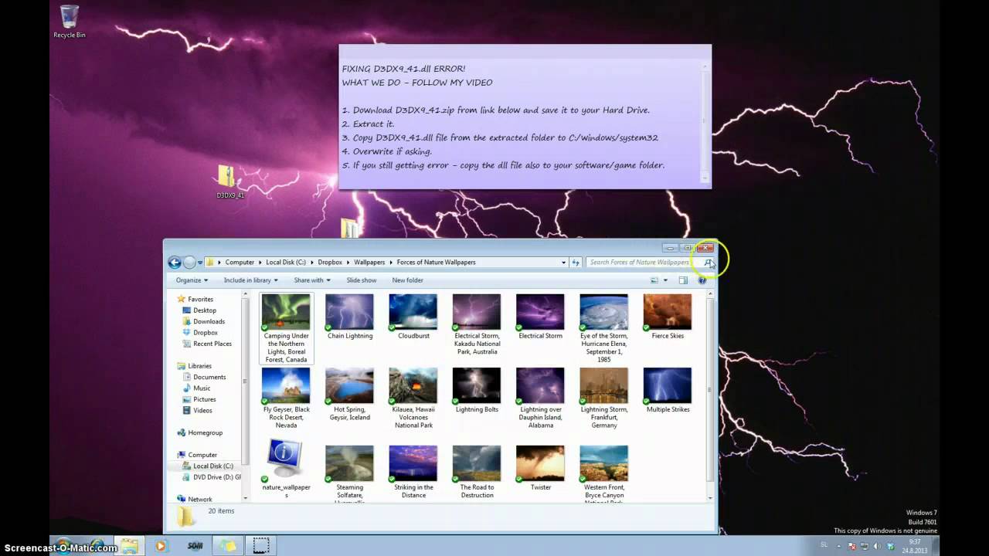Select the Fly Geyser, Black Rock Desert image
Screen dimensions: 989x556
click(286, 398)
